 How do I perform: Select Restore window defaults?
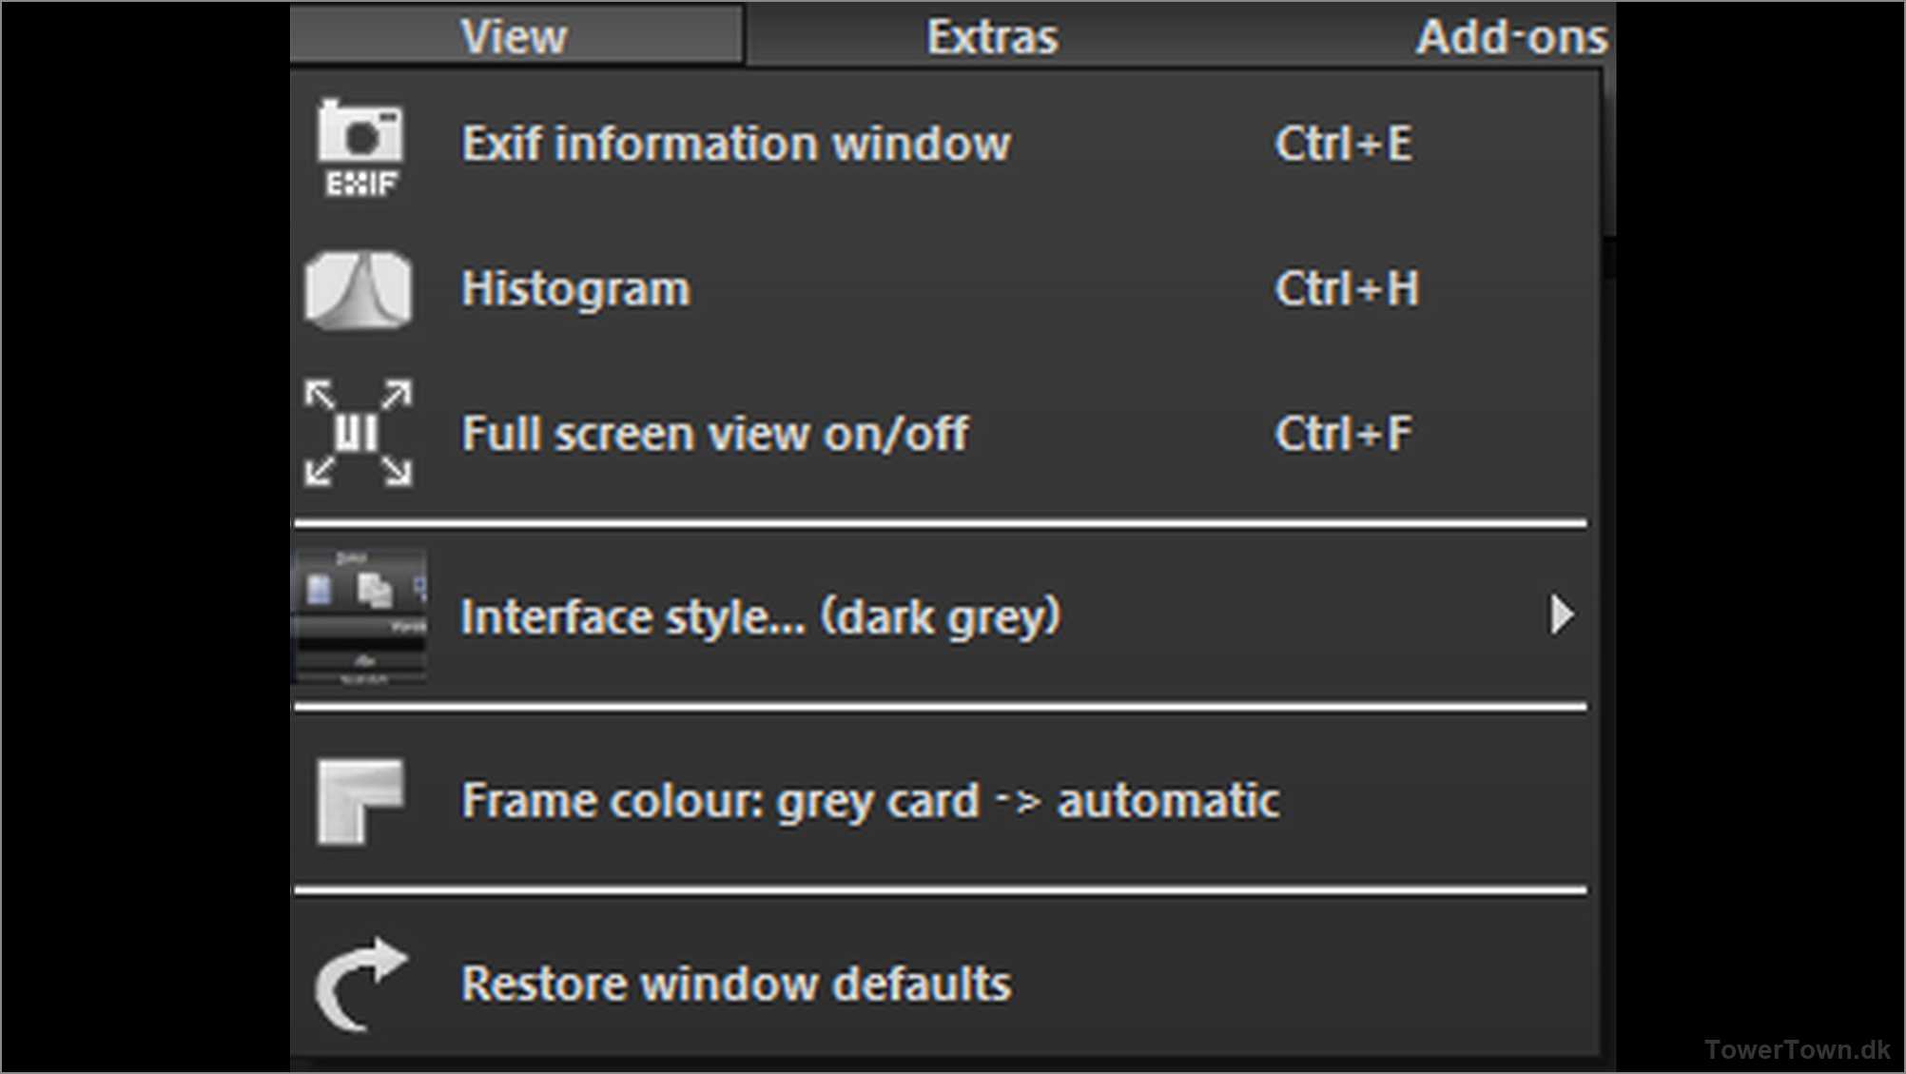pos(736,984)
